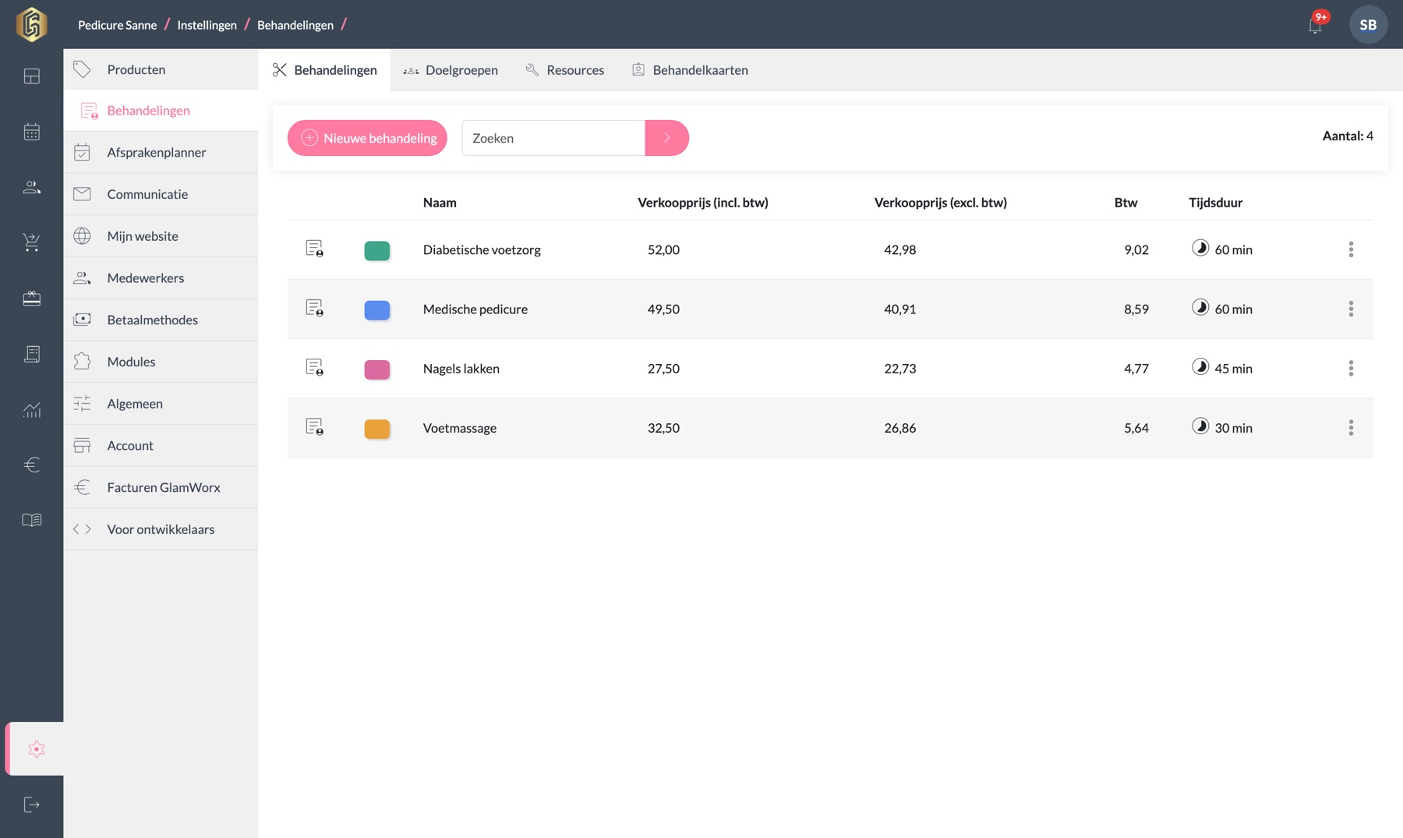The image size is (1403, 838).
Task: Click the logout icon at sidebar bottom
Action: click(31, 804)
